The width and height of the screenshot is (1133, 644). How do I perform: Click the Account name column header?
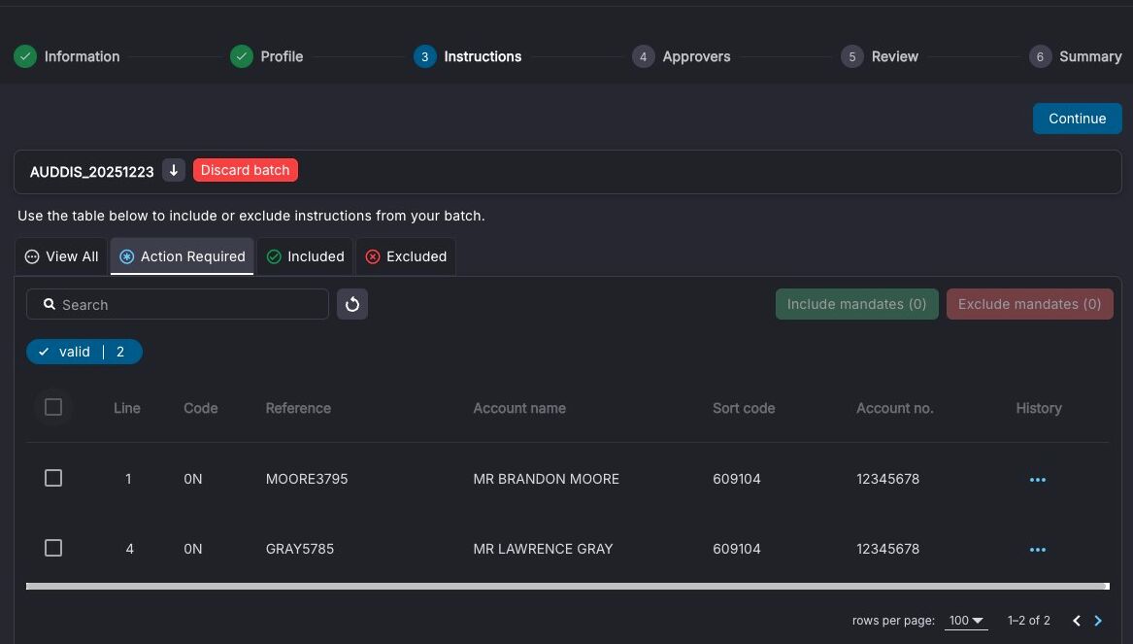[519, 408]
